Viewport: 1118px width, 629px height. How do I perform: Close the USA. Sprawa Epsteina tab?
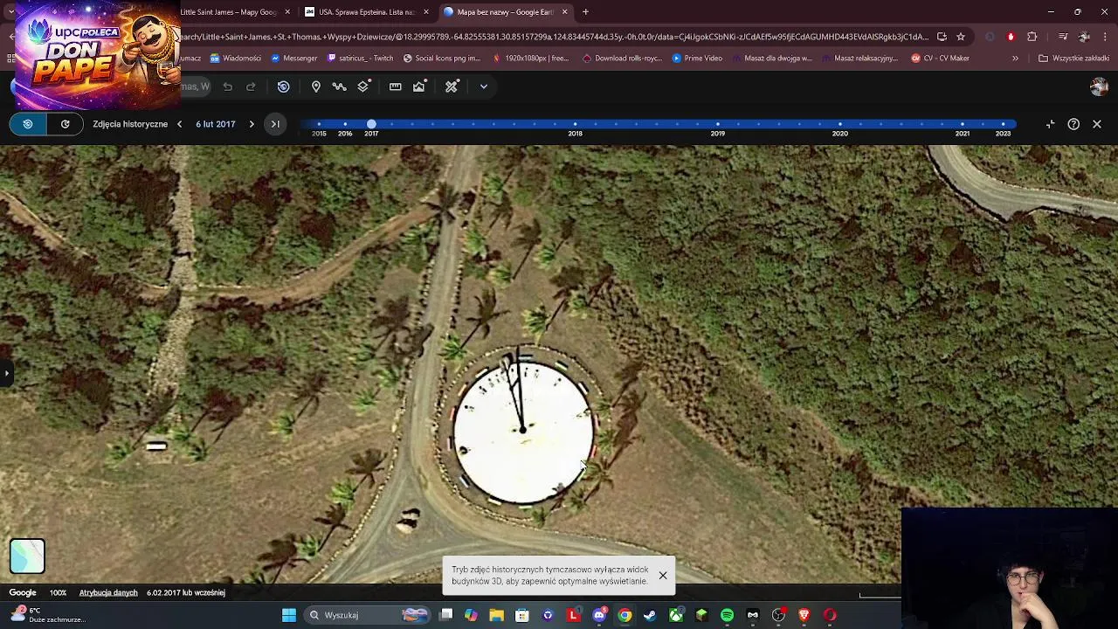point(426,12)
